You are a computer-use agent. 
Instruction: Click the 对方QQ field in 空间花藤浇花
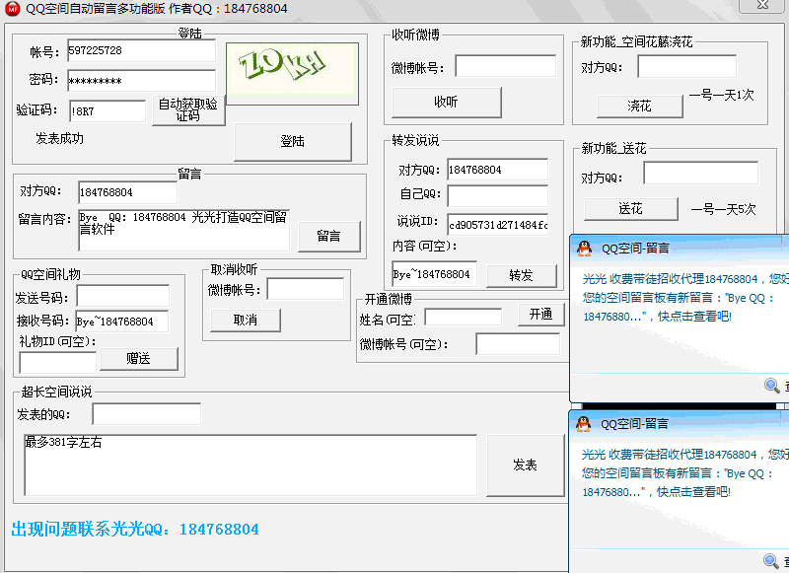(686, 66)
